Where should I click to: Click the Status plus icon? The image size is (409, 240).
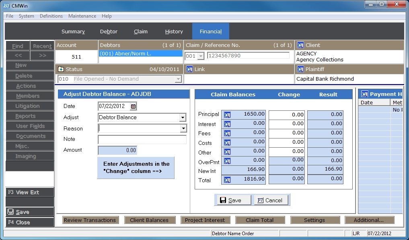pos(61,69)
